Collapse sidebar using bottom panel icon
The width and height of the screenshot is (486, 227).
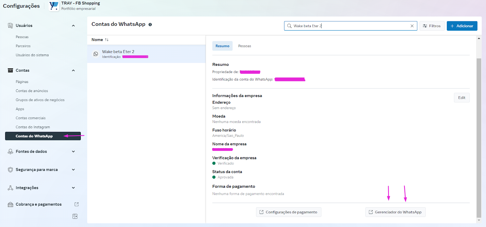tap(75, 216)
